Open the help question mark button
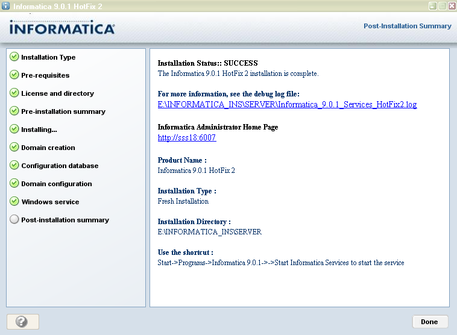This screenshot has width=457, height=335. [23, 322]
